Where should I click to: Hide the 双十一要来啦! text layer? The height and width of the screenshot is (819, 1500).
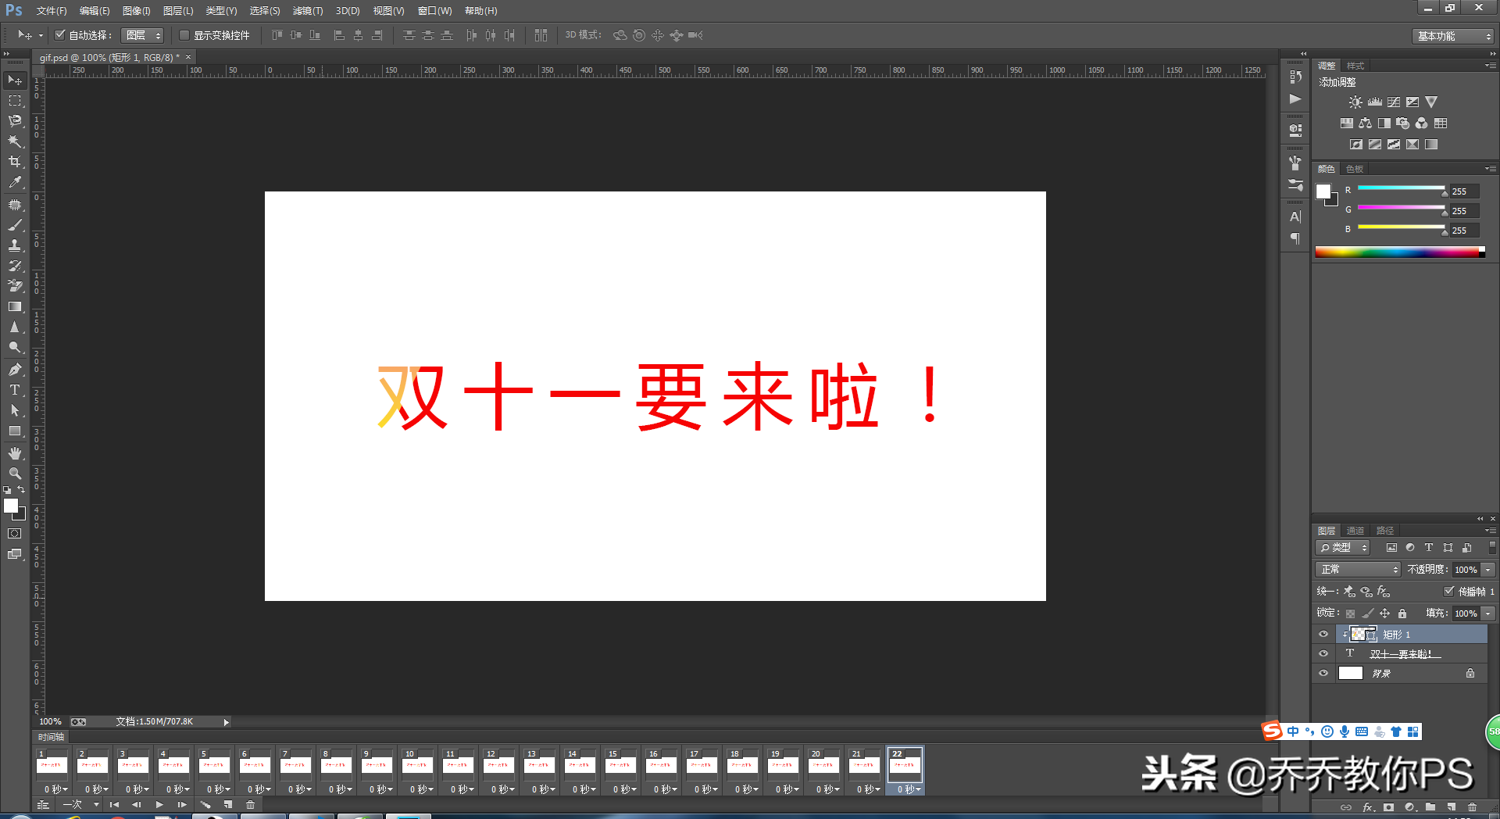(1323, 654)
